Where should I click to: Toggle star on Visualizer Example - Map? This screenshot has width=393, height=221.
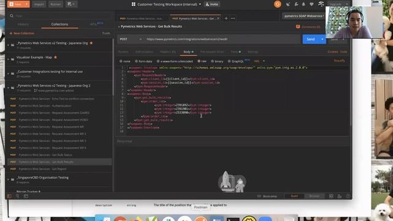tap(55, 57)
